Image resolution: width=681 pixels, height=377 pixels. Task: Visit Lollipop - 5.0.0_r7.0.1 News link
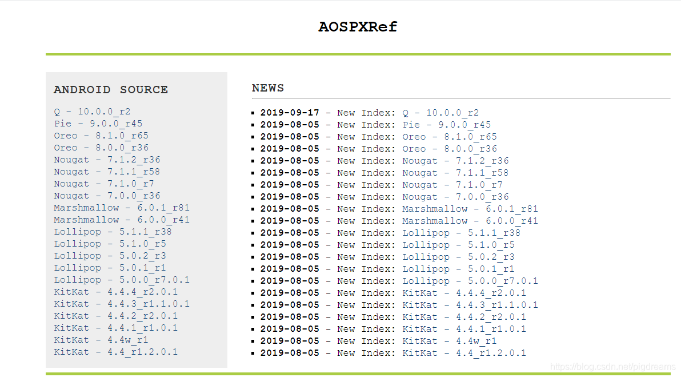point(470,281)
